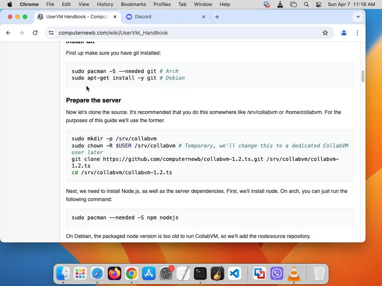Open the Edit menu
The width and height of the screenshot is (382, 286).
coord(66,4)
